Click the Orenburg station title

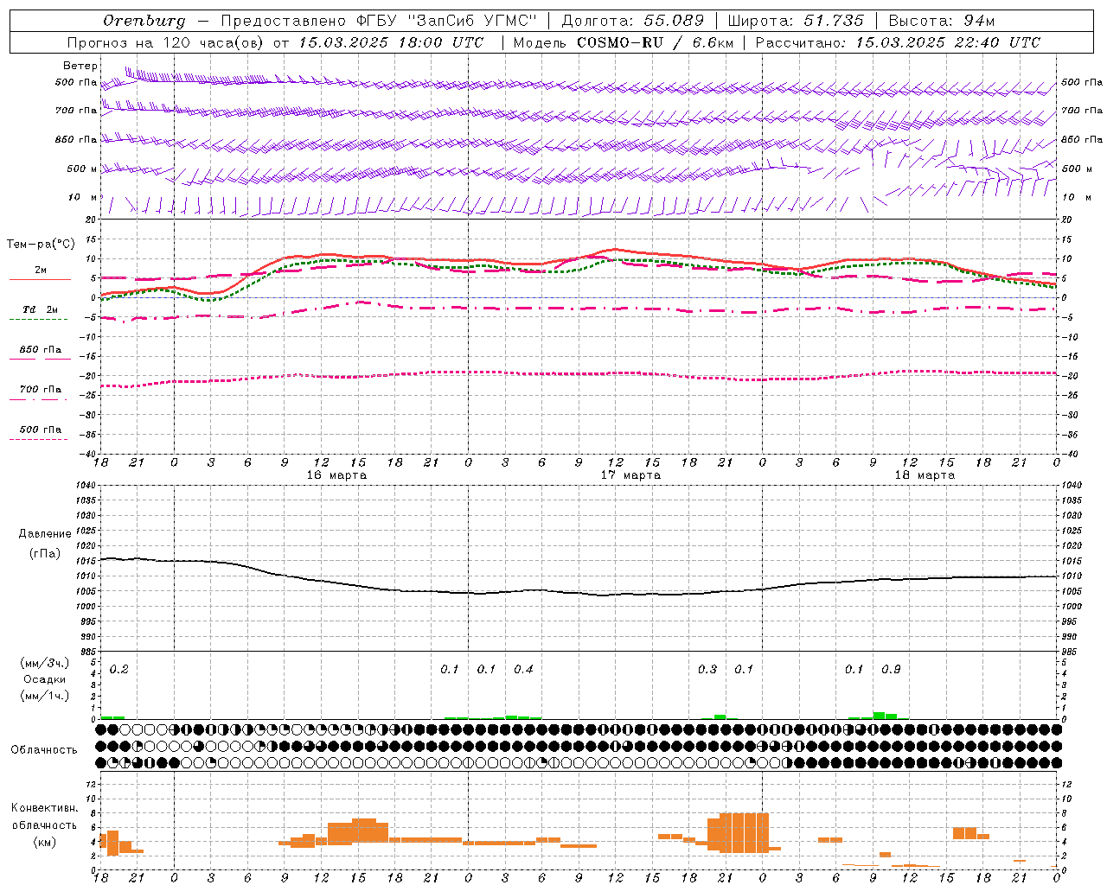(144, 21)
